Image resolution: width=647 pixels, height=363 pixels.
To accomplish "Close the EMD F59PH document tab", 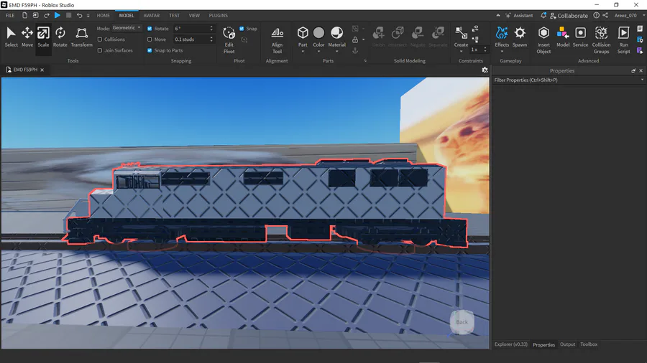I will tap(42, 70).
